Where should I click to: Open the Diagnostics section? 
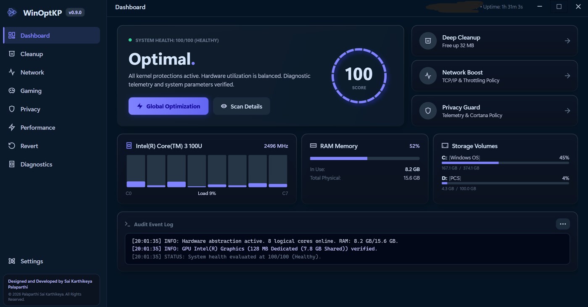tap(52, 164)
